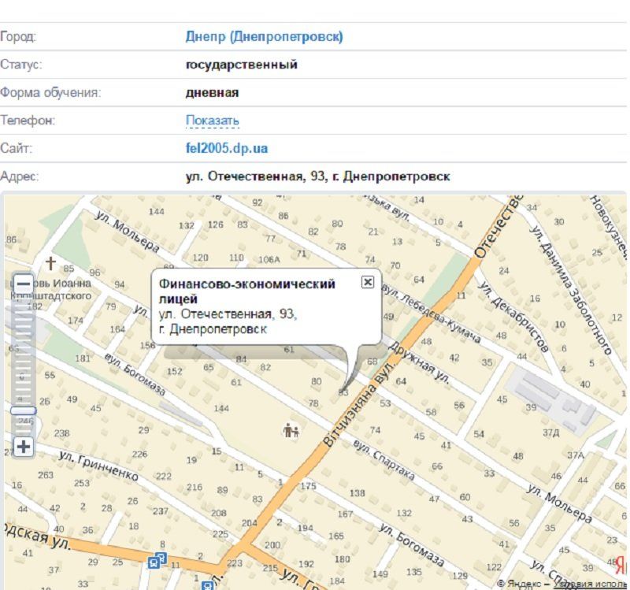Zoom in the map with plus button
This screenshot has width=630, height=590.
(x=24, y=447)
